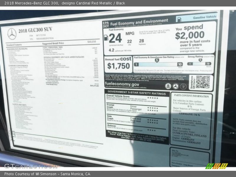Click the Mercedes-Benz star logo
The height and width of the screenshot is (177, 236).
pyautogui.click(x=12, y=34)
